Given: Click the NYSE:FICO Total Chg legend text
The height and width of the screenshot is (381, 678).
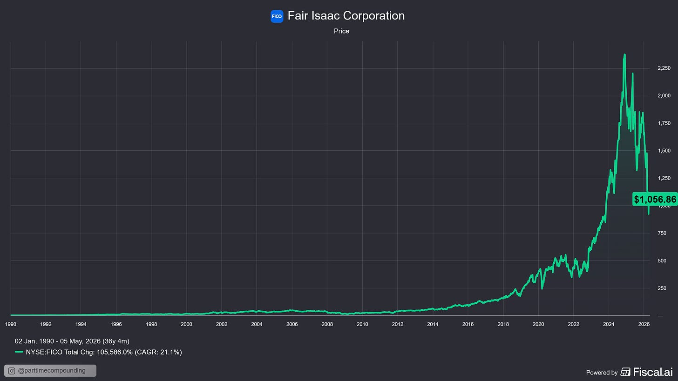Looking at the screenshot, I should pyautogui.click(x=104, y=352).
